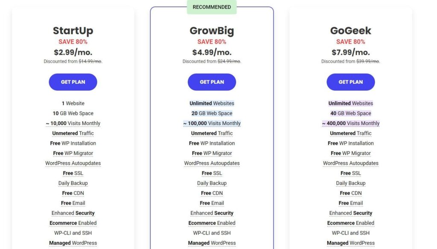Open the Unmetered Traffic link under StartUp
The image size is (437, 249).
[73, 133]
